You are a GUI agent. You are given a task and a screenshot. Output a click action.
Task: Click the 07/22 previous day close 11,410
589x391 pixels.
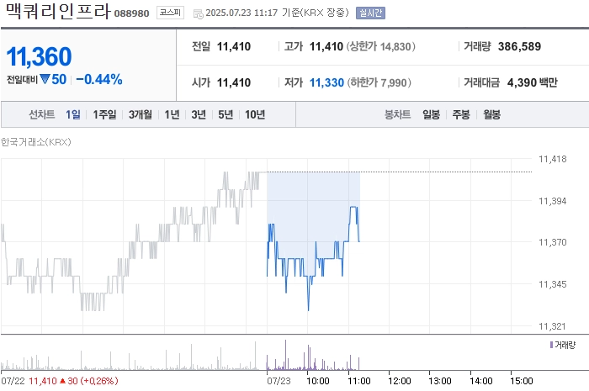43,381
